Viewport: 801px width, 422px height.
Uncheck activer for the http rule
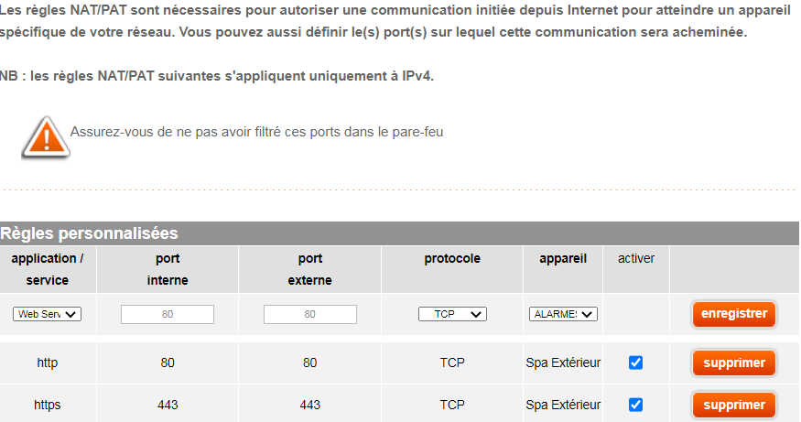636,362
